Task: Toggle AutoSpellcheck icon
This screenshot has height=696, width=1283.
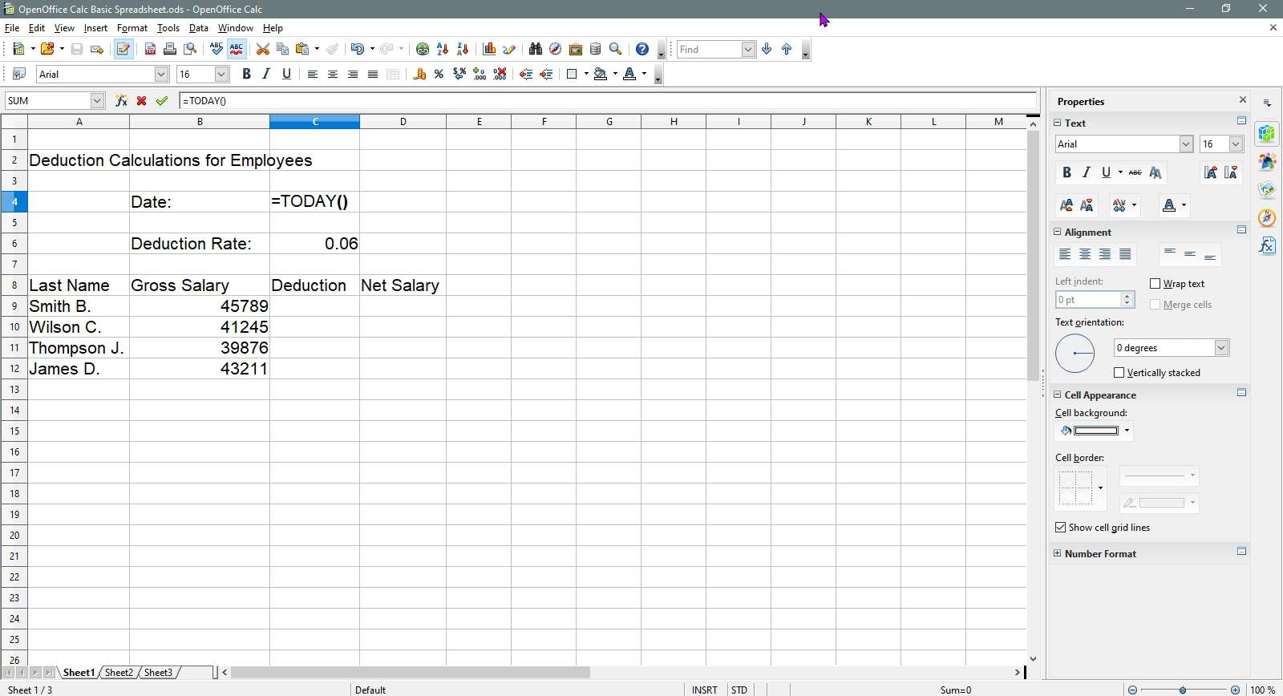Action: point(237,49)
